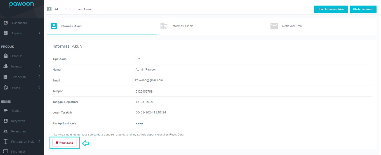The image size is (381, 155).
Task: Click the Pengaturan Meja menu label
Action: 23,141
